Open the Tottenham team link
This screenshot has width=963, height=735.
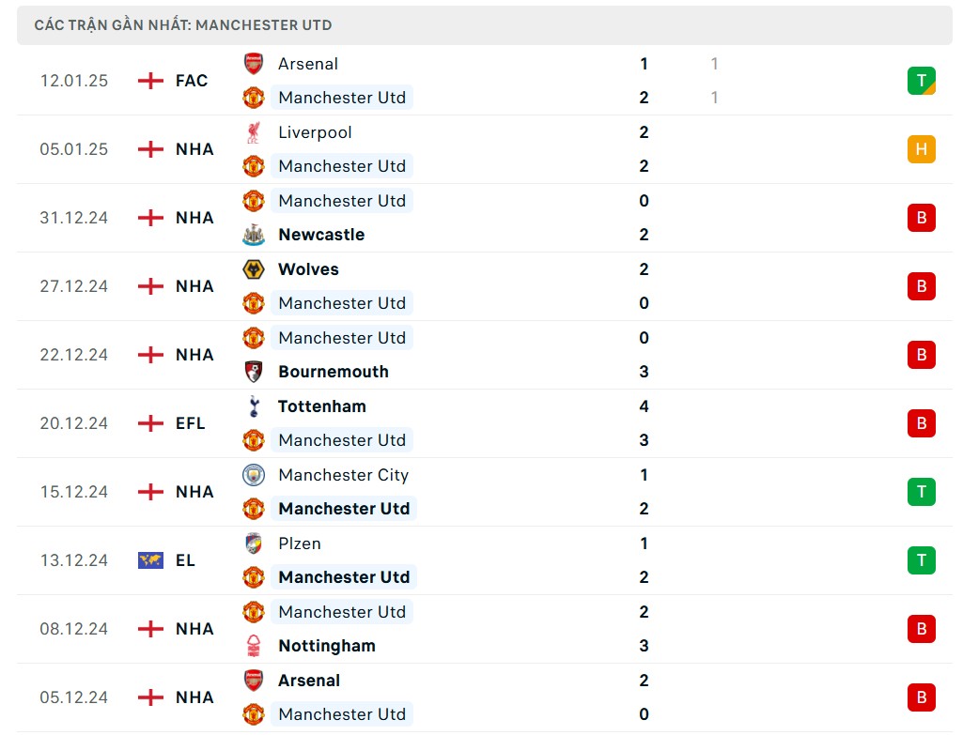[x=321, y=406]
